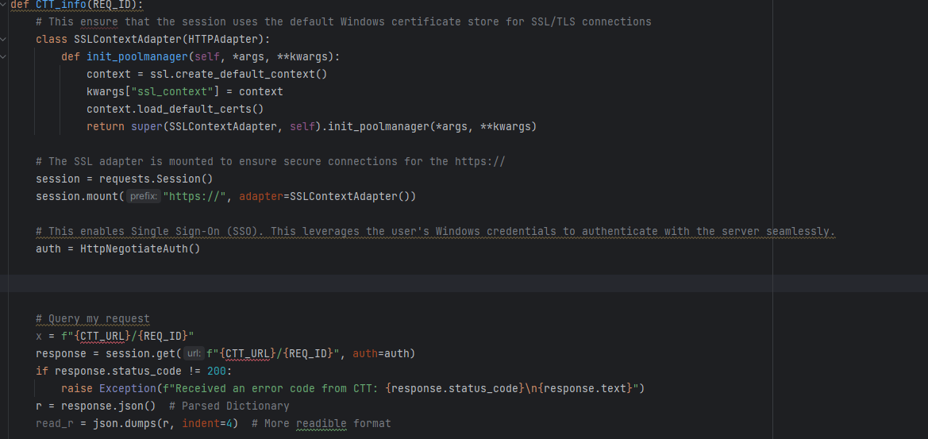Click the comment about default Windows certificate store
Viewport: 928px width, 439px height.
click(x=344, y=22)
